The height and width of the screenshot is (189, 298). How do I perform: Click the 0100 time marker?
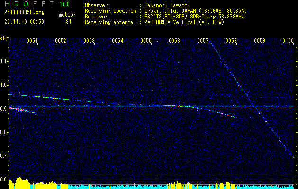tap(288, 40)
